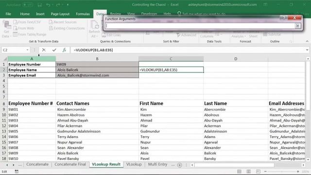Select cell B1 containing SW09
The width and height of the screenshot is (311, 175).
tap(97, 64)
